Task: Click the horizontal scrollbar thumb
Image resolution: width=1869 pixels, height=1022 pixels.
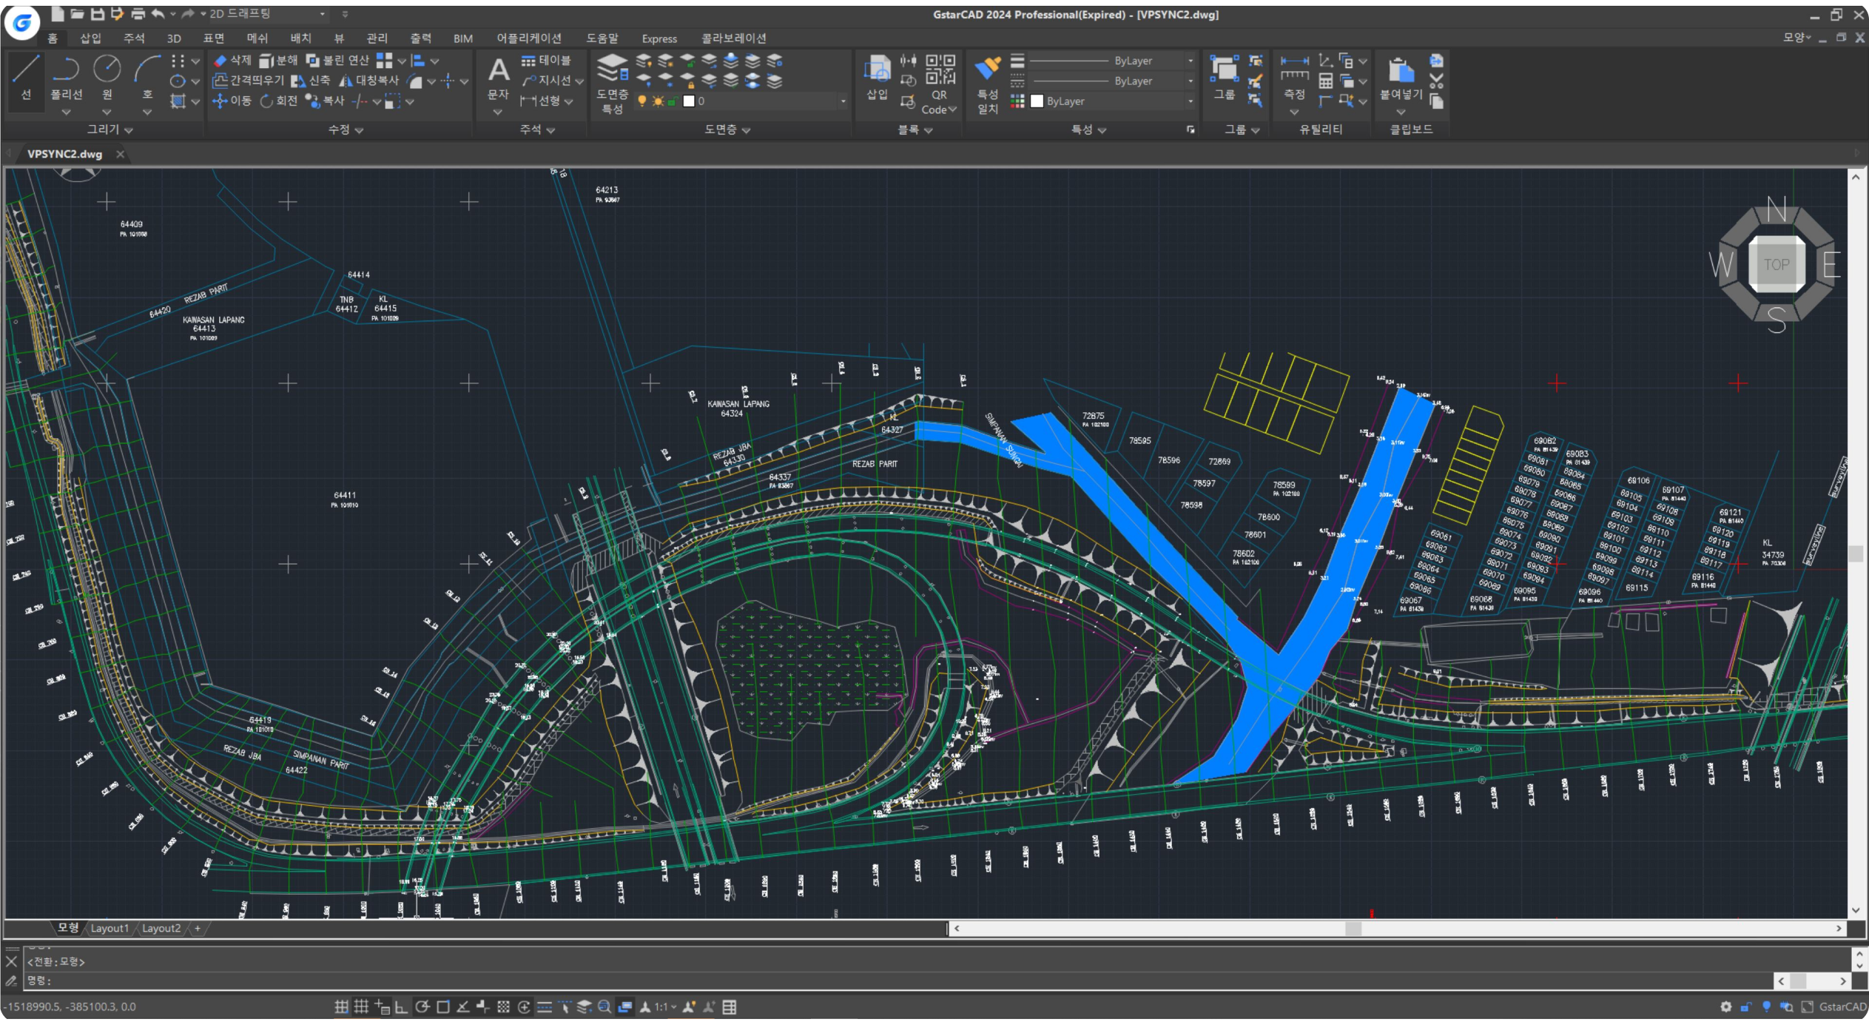Action: [1353, 928]
